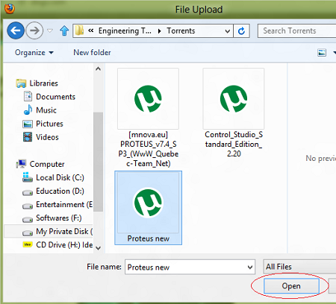
Task: Expand the File name dropdown arrow
Action: 250,267
